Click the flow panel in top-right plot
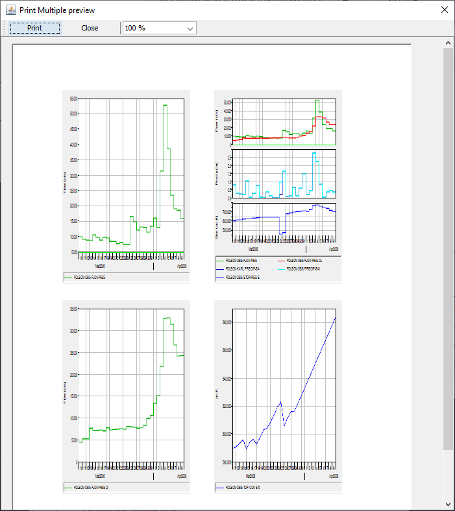The width and height of the screenshot is (455, 511). click(x=284, y=122)
